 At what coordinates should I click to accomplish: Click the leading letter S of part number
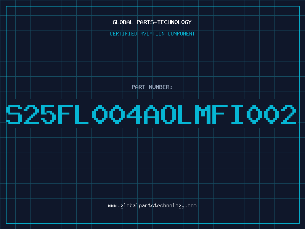(14, 114)
